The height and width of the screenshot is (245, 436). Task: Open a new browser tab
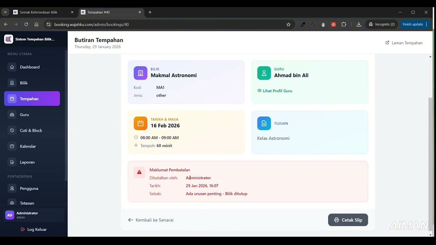pos(150,12)
